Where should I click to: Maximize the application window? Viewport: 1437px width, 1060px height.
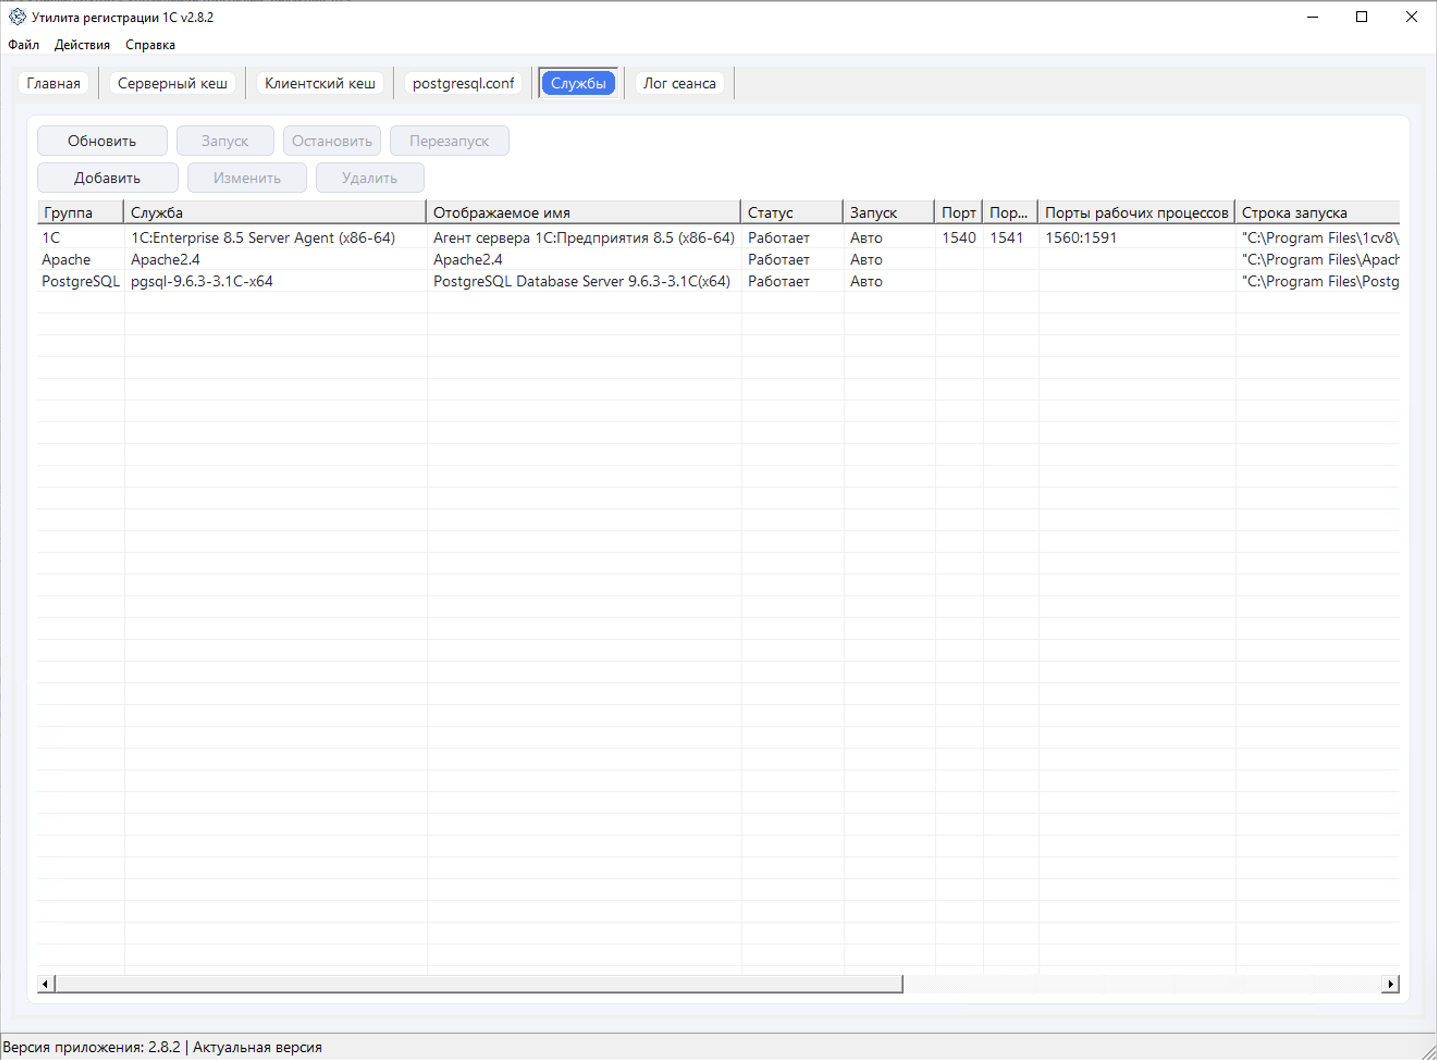tap(1362, 17)
